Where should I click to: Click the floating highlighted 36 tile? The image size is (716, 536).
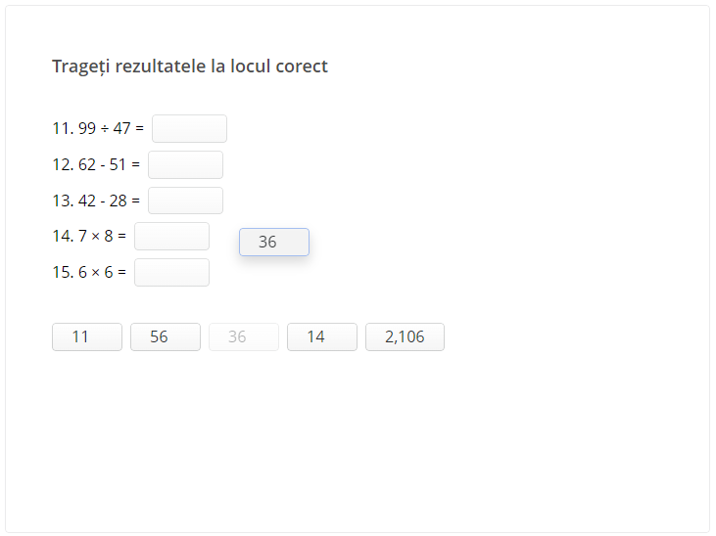tap(274, 242)
